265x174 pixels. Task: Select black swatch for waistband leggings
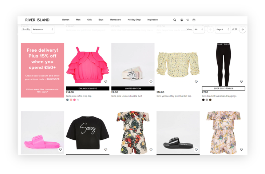click(203, 100)
